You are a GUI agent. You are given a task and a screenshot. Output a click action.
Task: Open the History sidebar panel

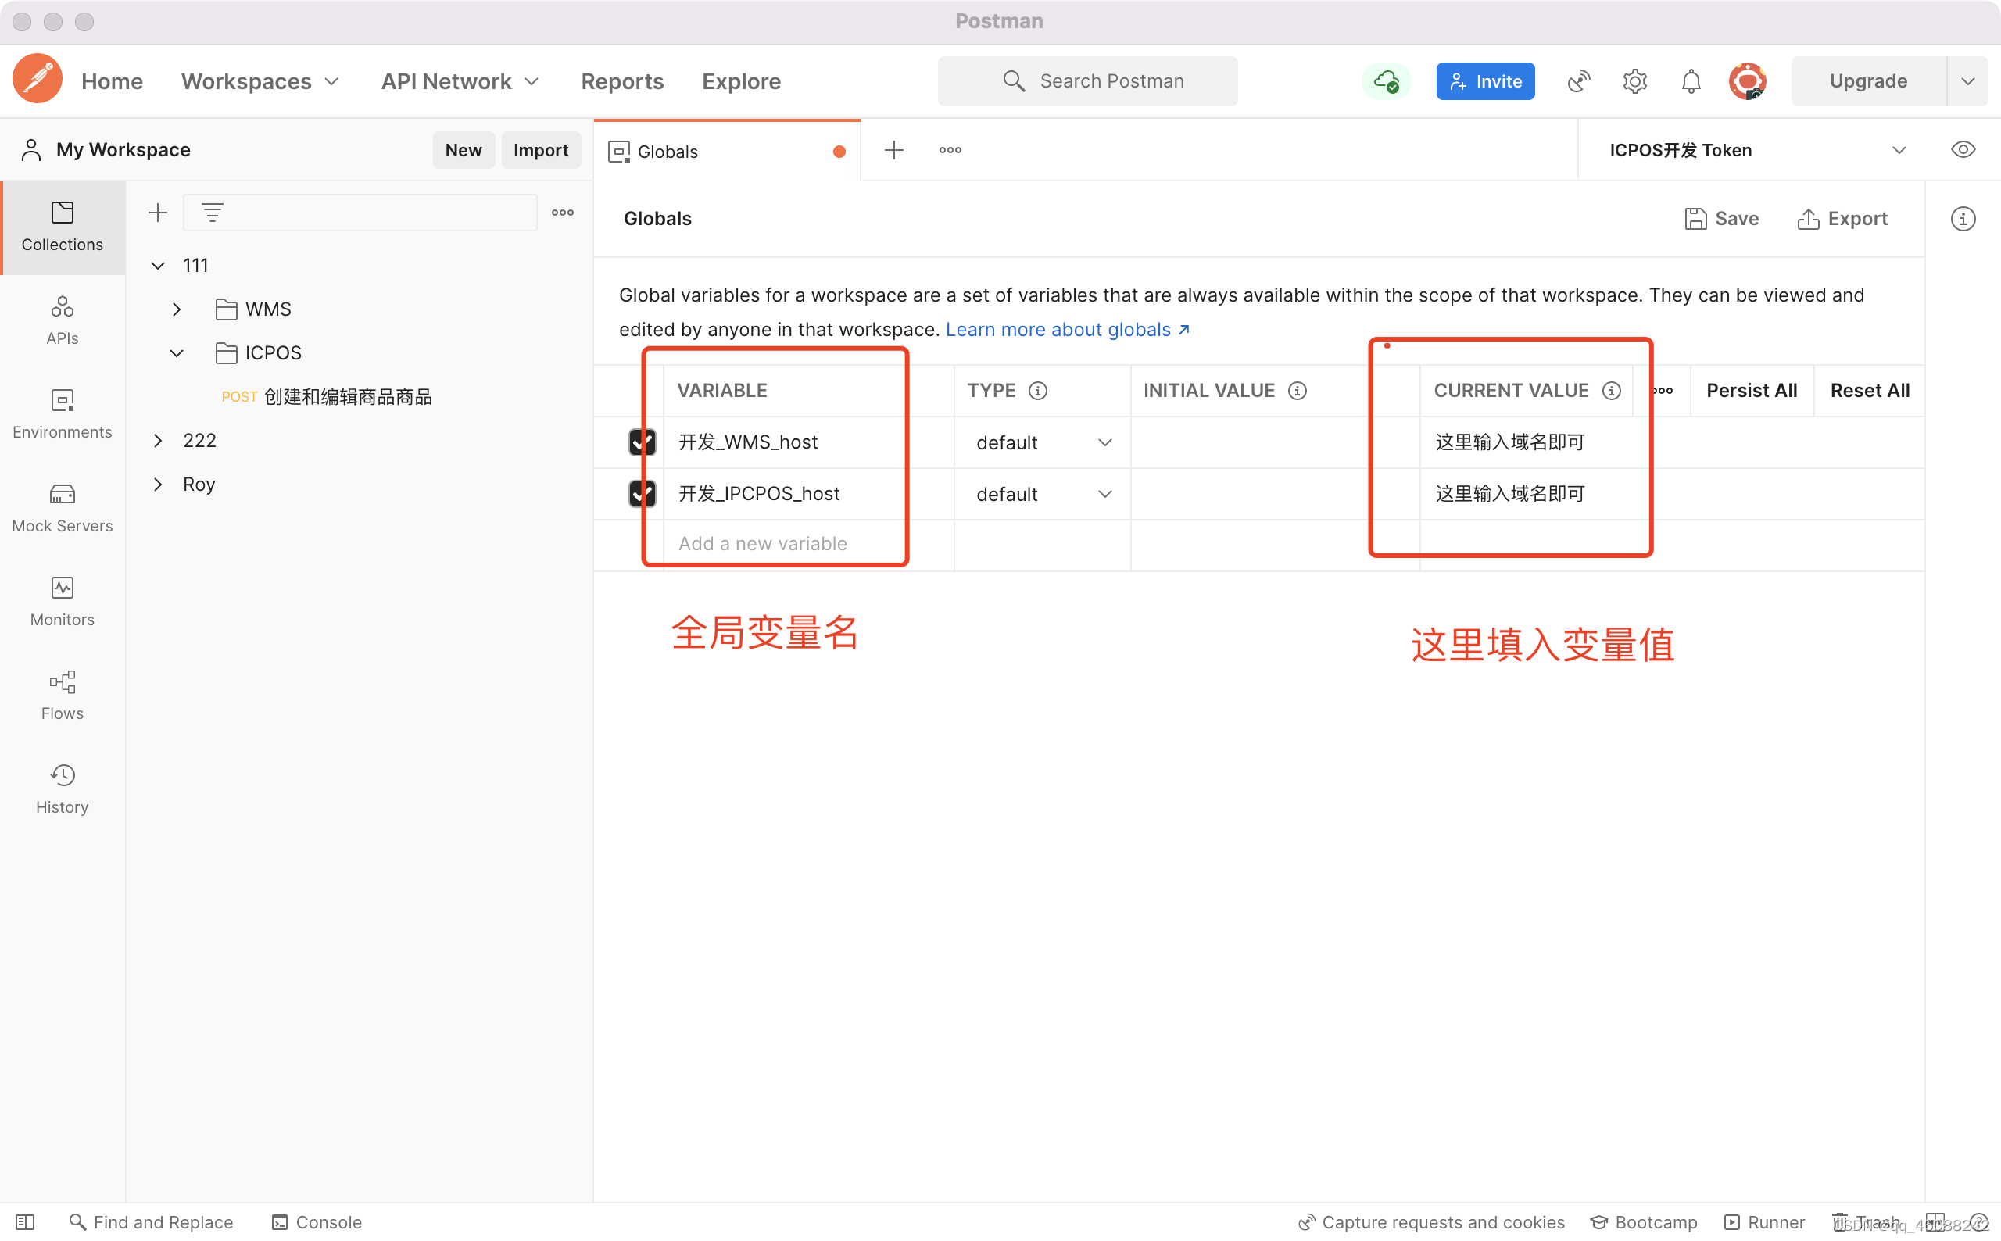click(63, 789)
